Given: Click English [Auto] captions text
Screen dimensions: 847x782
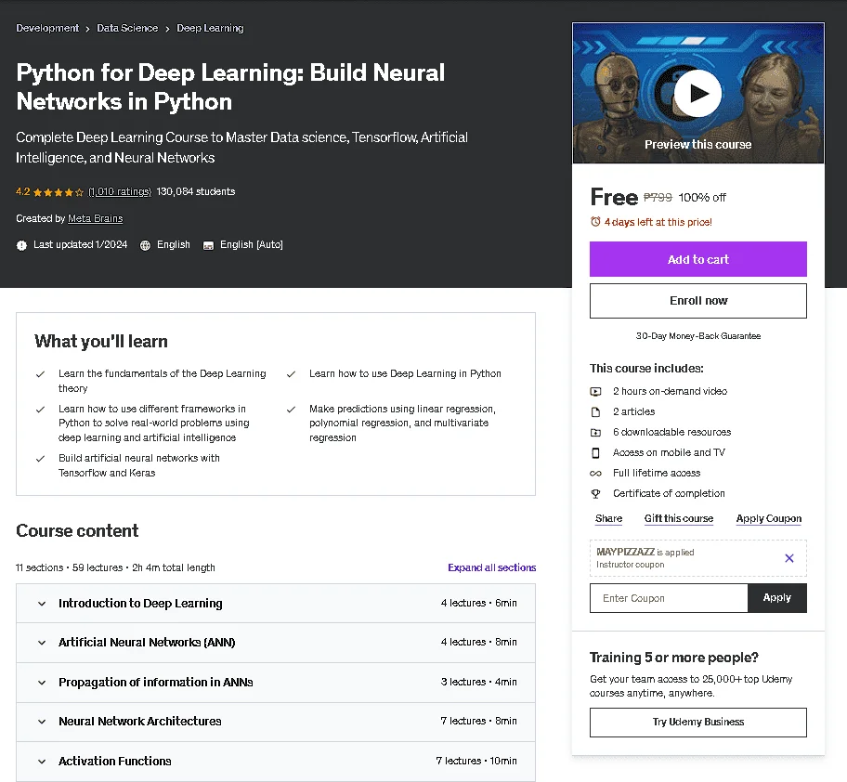Looking at the screenshot, I should [x=251, y=244].
